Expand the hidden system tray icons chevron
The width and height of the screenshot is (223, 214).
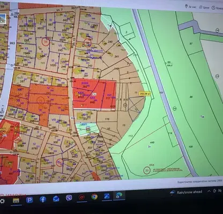pos(209,191)
